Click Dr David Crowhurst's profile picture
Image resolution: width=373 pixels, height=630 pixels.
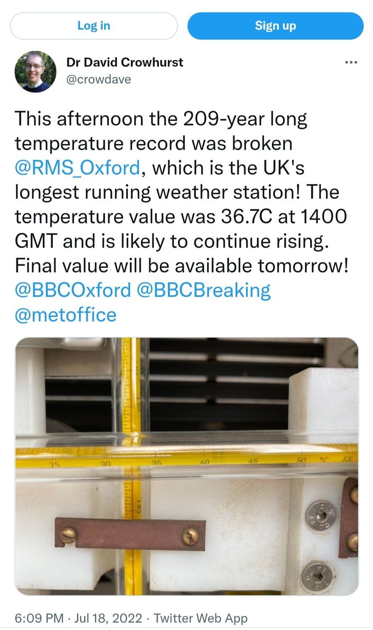(35, 71)
